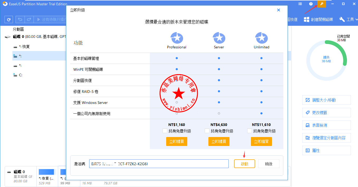
Task: Click the 修復 RAID-5 卷 feature row
Action: [177, 92]
